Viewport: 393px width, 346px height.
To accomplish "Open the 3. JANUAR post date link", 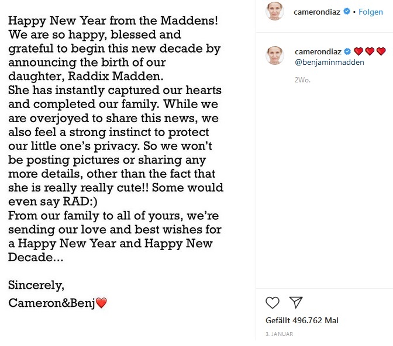I will click(x=279, y=334).
